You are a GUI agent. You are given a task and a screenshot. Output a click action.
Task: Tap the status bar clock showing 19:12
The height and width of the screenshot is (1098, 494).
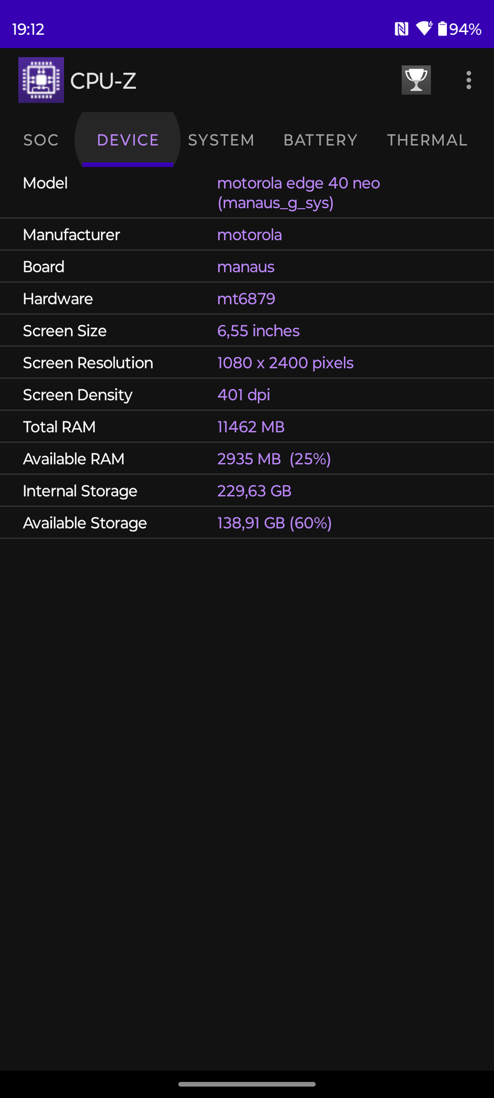pos(28,29)
